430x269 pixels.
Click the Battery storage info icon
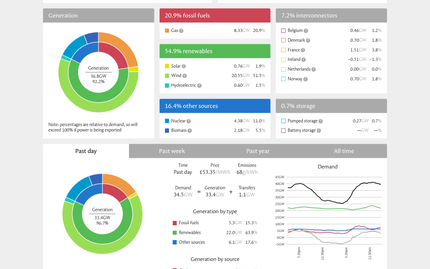(319, 131)
